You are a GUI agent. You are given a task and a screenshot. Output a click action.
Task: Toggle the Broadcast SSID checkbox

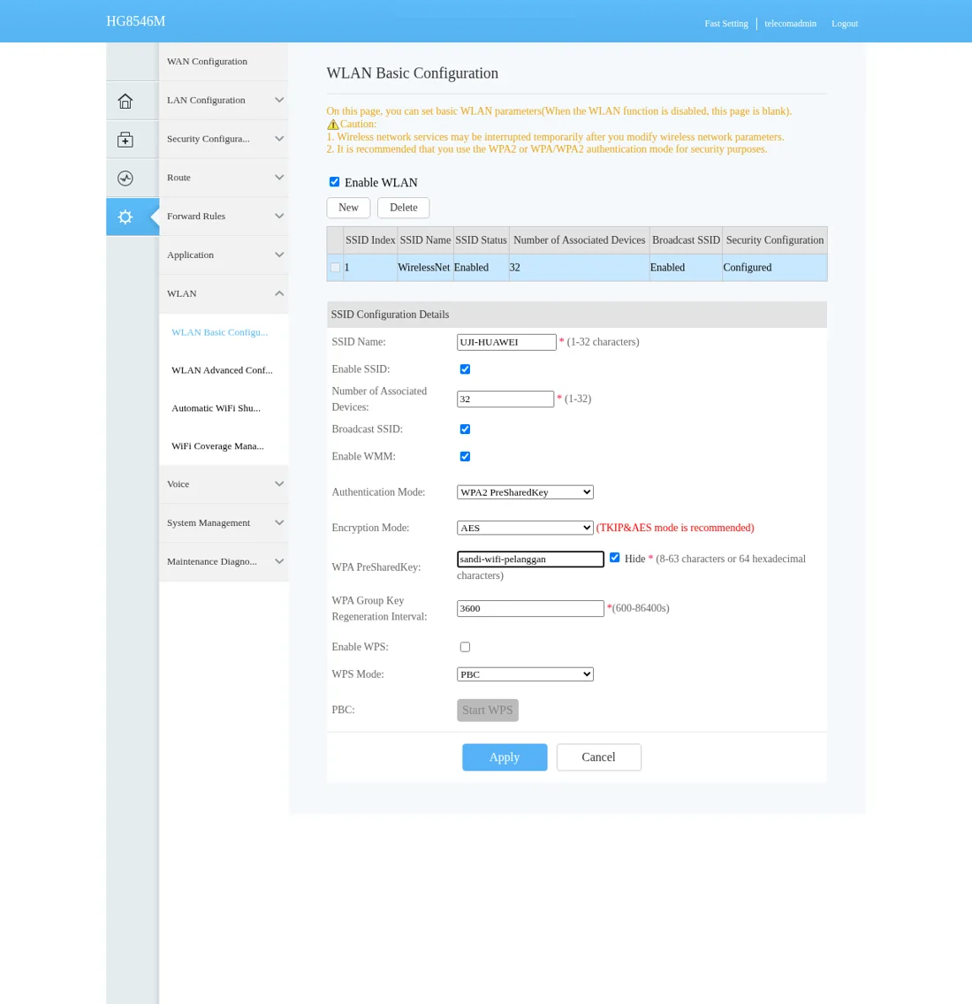pyautogui.click(x=465, y=429)
